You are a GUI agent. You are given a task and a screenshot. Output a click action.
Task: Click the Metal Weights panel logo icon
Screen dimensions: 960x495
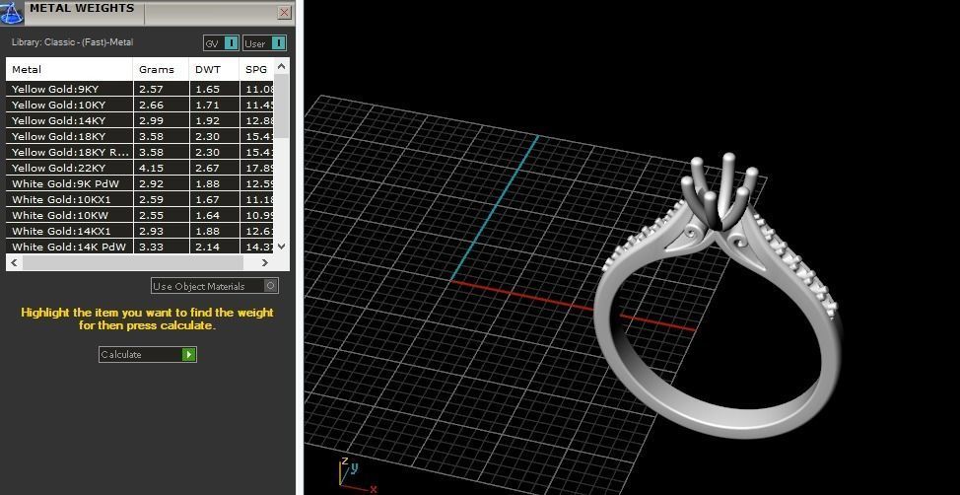tap(11, 13)
